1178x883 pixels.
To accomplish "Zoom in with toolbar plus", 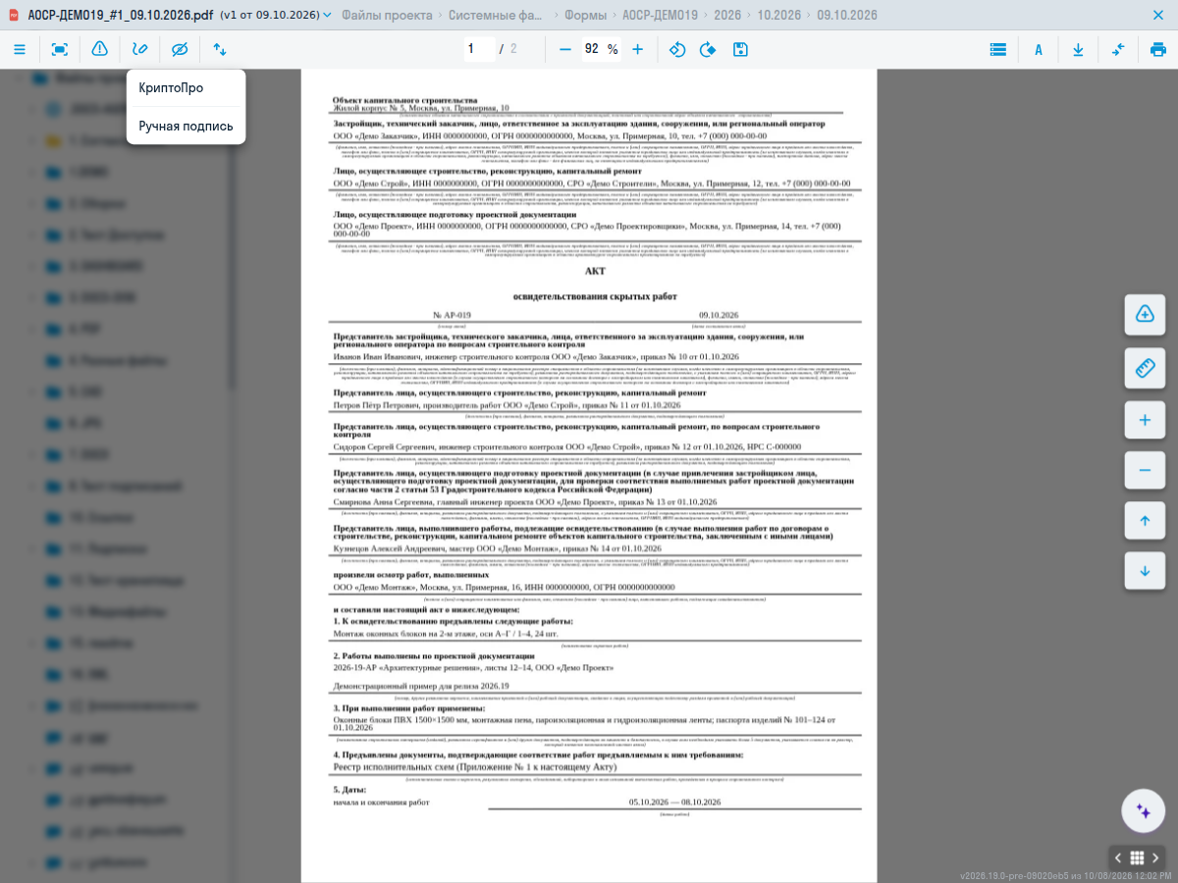I will (638, 49).
